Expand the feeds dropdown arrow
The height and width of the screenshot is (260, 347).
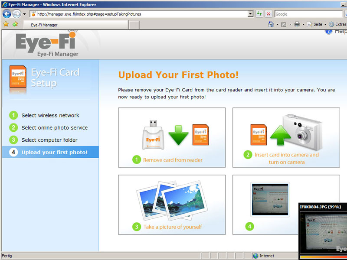[290, 24]
